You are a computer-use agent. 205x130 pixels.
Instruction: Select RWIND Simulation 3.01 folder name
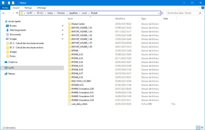click(x=83, y=93)
